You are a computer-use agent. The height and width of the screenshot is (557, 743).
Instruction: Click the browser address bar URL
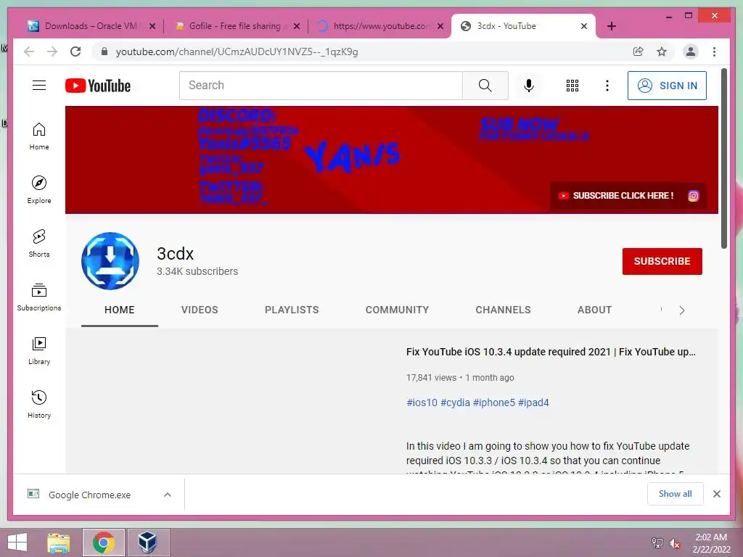click(x=237, y=51)
